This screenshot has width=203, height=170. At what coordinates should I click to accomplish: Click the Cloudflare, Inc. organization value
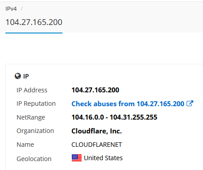[x=97, y=131]
